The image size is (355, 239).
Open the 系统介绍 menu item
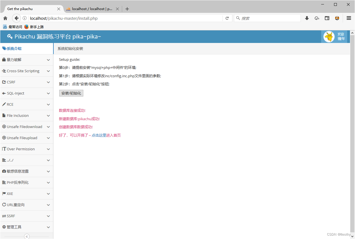tap(27, 49)
